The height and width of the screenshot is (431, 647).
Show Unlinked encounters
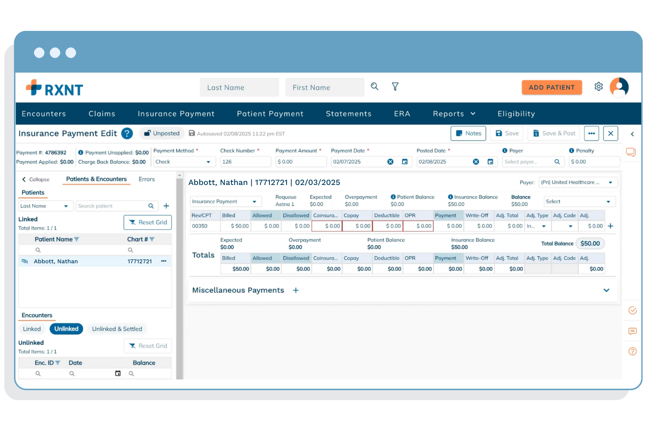[66, 329]
